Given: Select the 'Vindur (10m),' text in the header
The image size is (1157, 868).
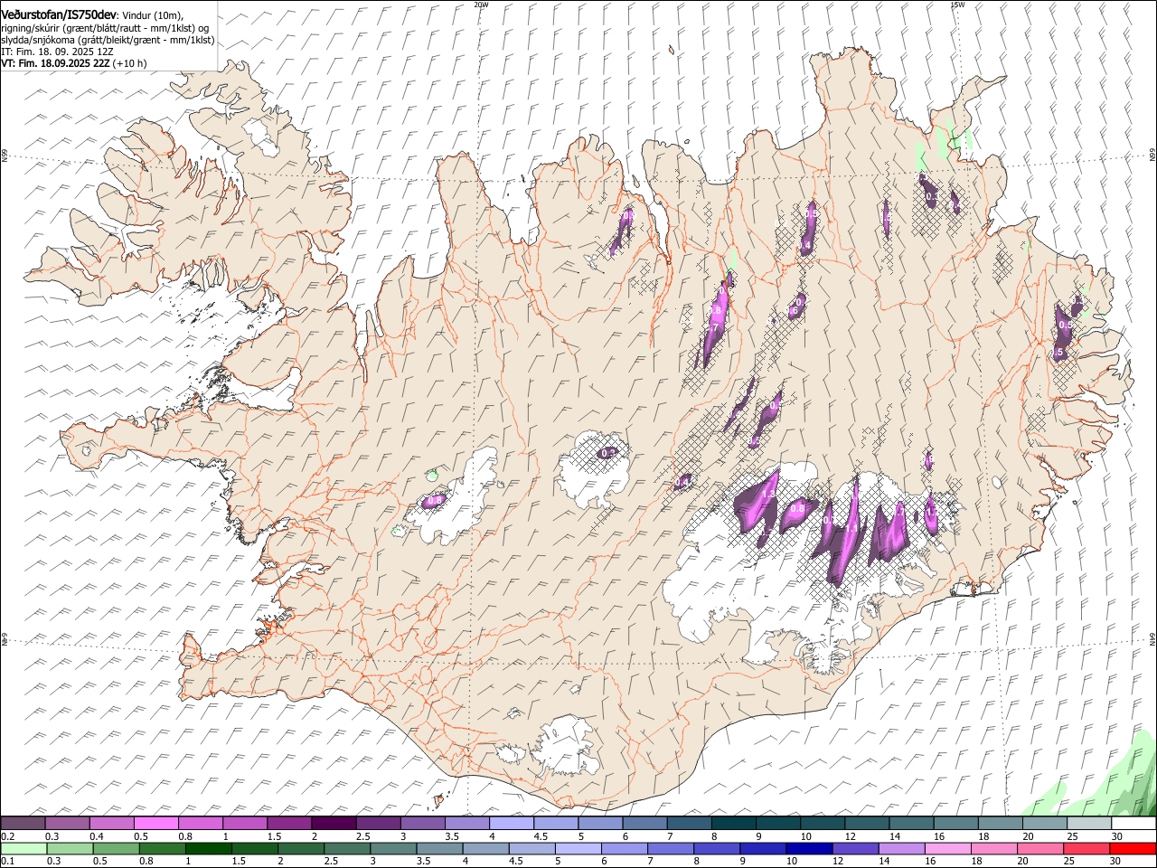Looking at the screenshot, I should (153, 15).
